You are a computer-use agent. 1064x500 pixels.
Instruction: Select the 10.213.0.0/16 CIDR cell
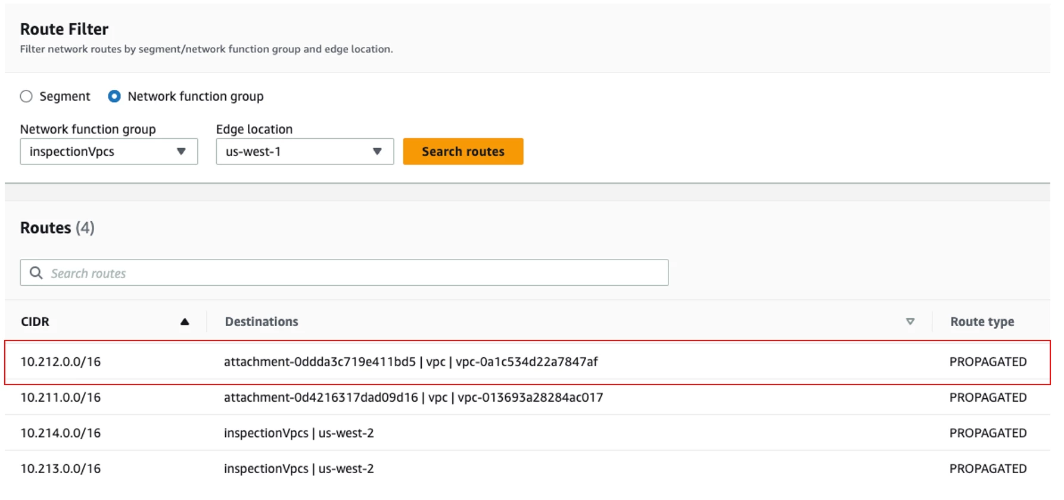[x=61, y=469]
